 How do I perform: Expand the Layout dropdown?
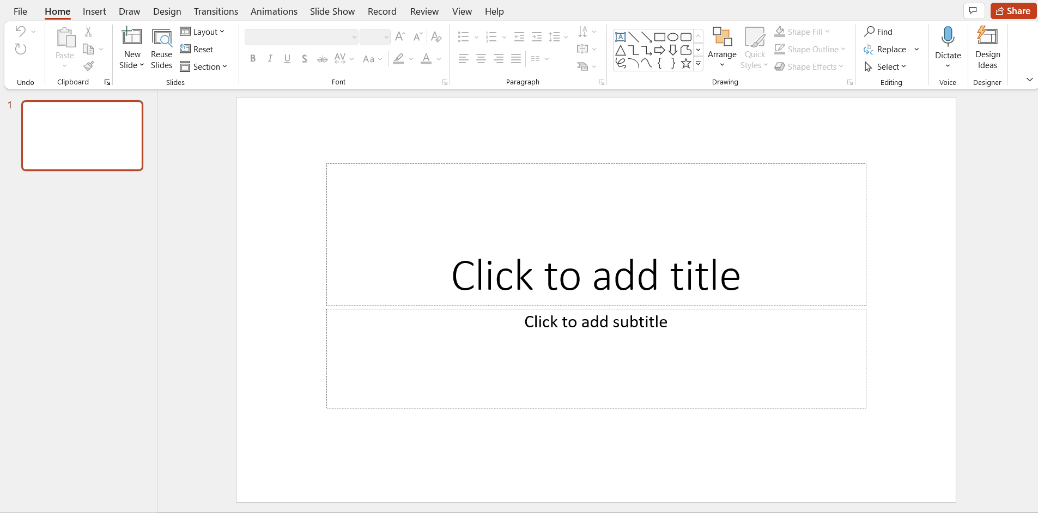pos(203,32)
